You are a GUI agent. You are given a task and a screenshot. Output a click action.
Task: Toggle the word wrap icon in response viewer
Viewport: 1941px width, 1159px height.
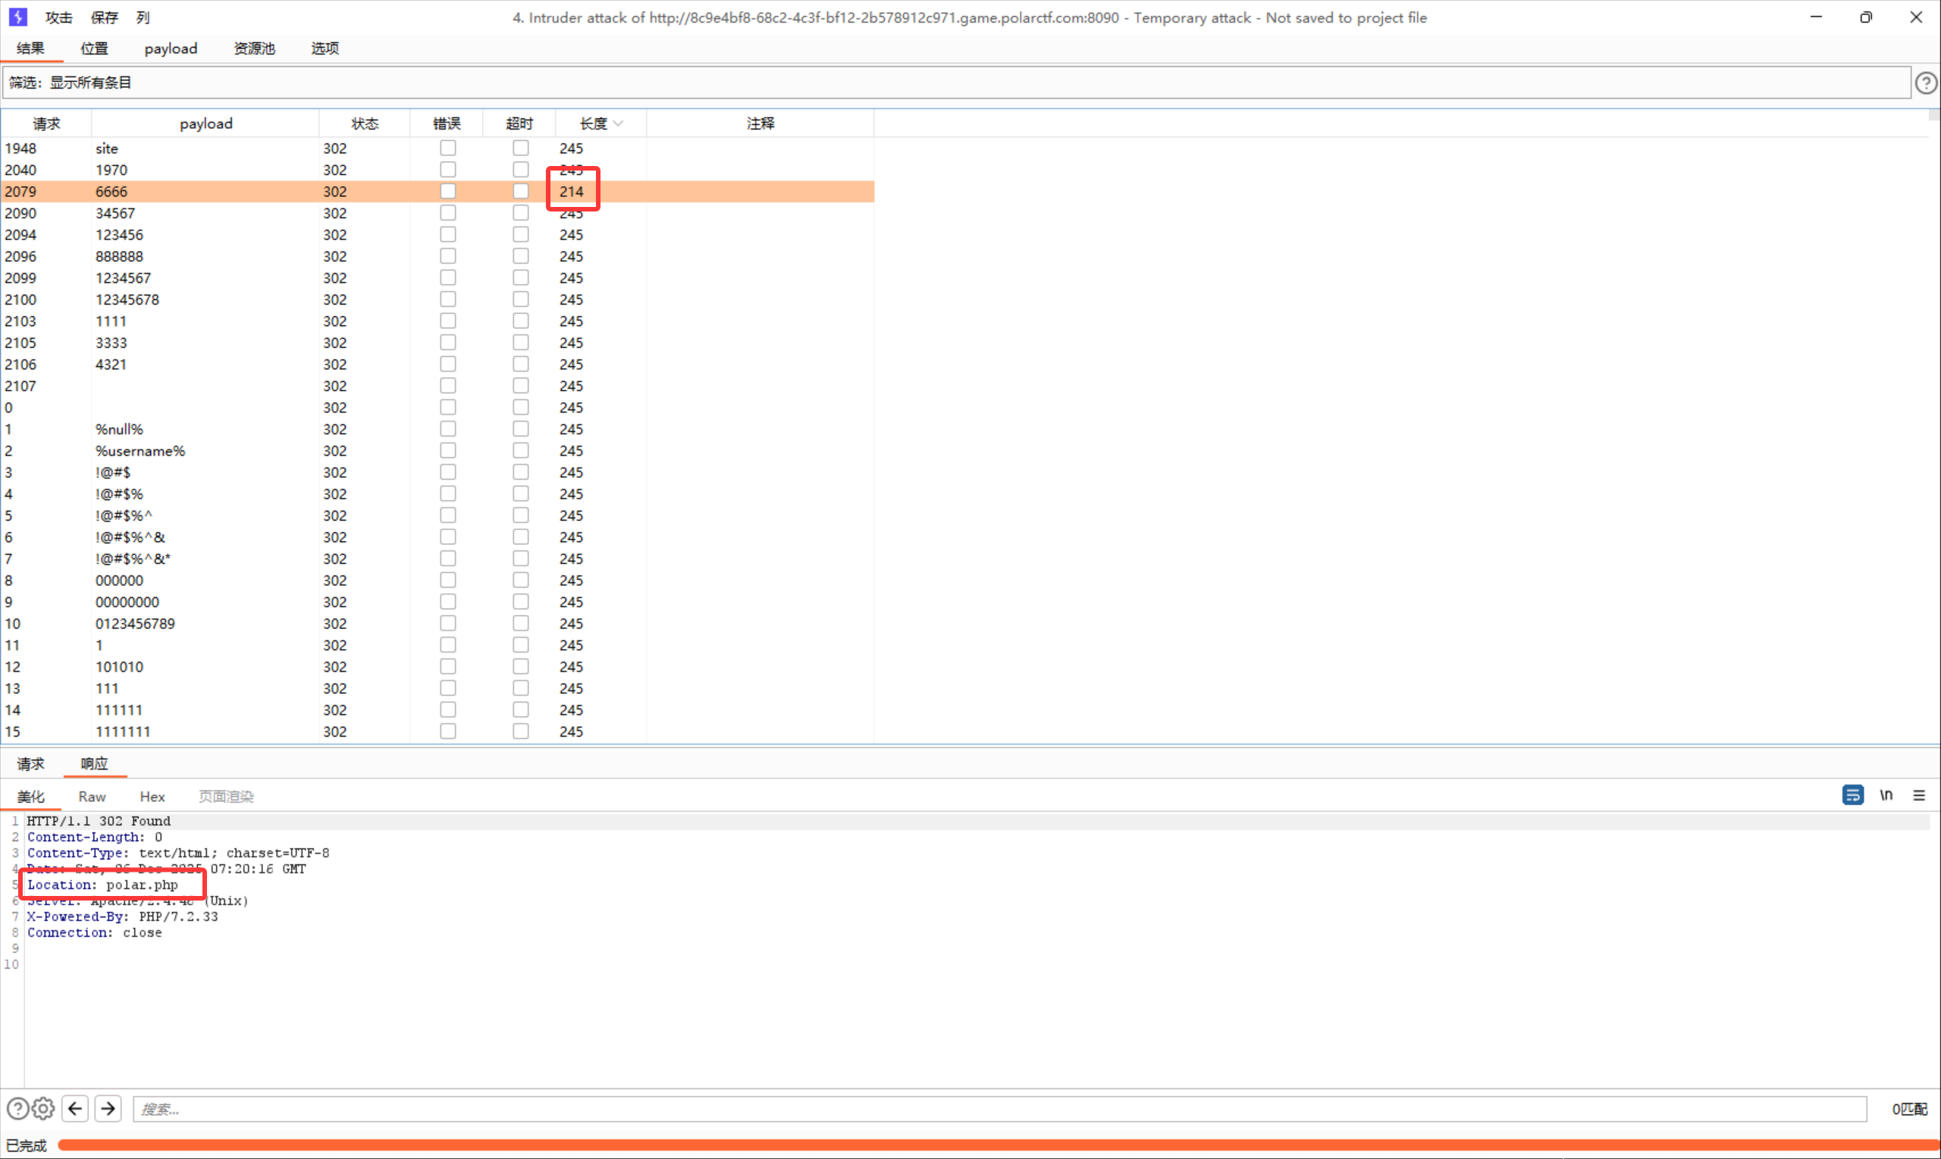click(x=1852, y=795)
